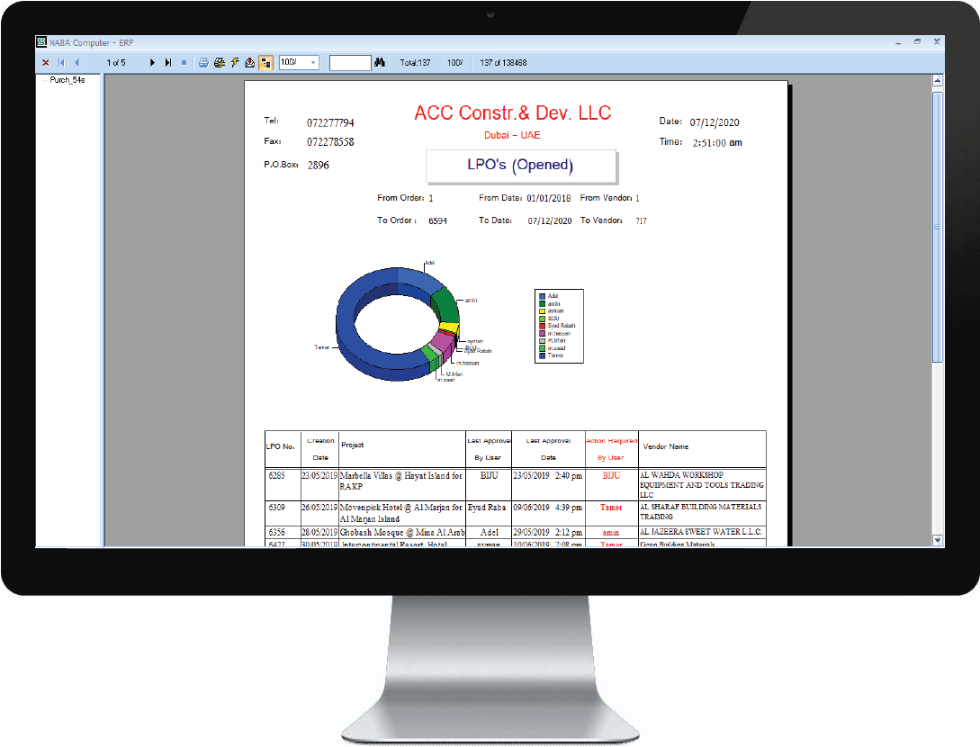Click the Tamer legend color swatch

pos(542,355)
